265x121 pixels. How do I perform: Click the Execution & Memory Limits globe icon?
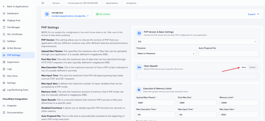pos(139,90)
